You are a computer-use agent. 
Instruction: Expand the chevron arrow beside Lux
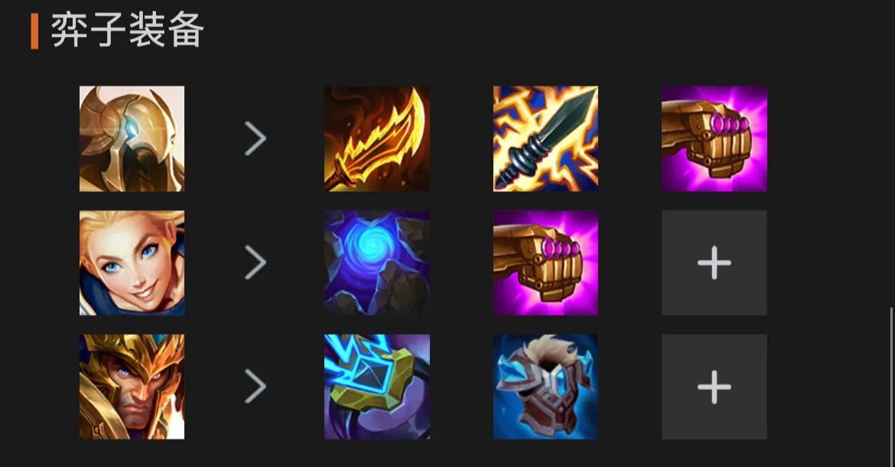tap(255, 262)
